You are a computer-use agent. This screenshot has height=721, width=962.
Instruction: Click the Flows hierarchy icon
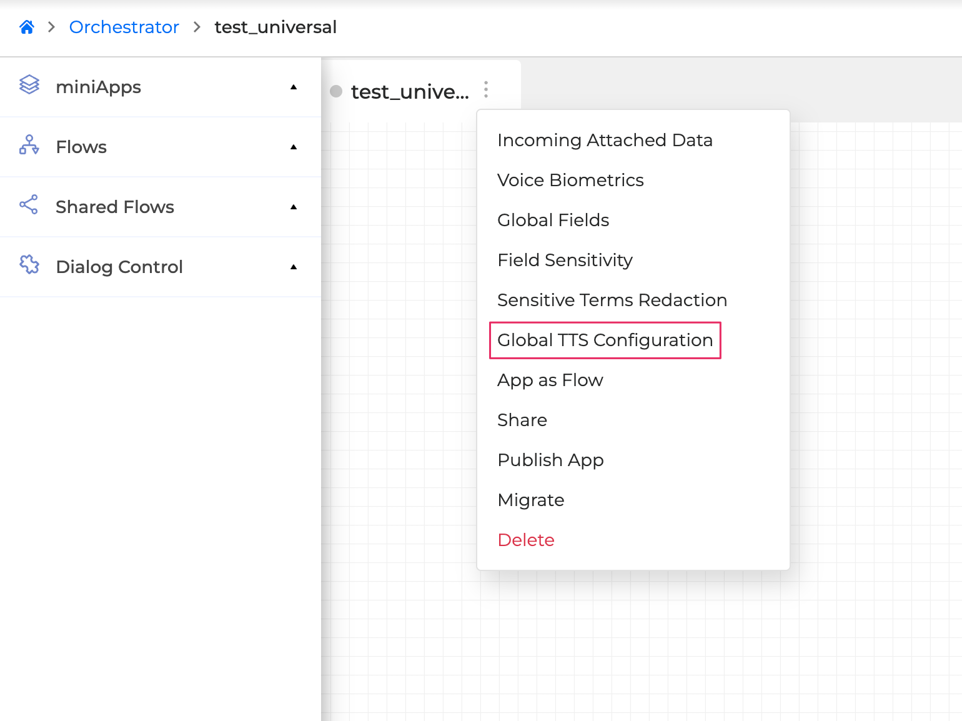[x=29, y=147]
